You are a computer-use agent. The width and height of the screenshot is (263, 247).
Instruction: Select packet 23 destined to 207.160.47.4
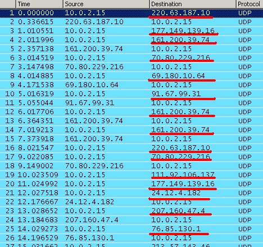131,211
